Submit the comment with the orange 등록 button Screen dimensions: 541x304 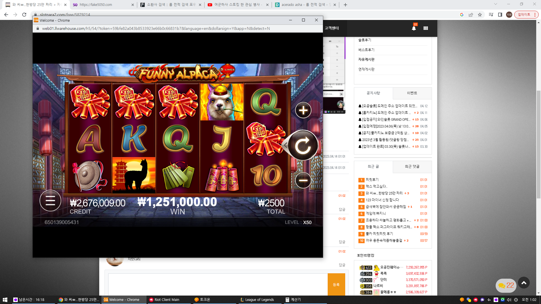pyautogui.click(x=336, y=284)
